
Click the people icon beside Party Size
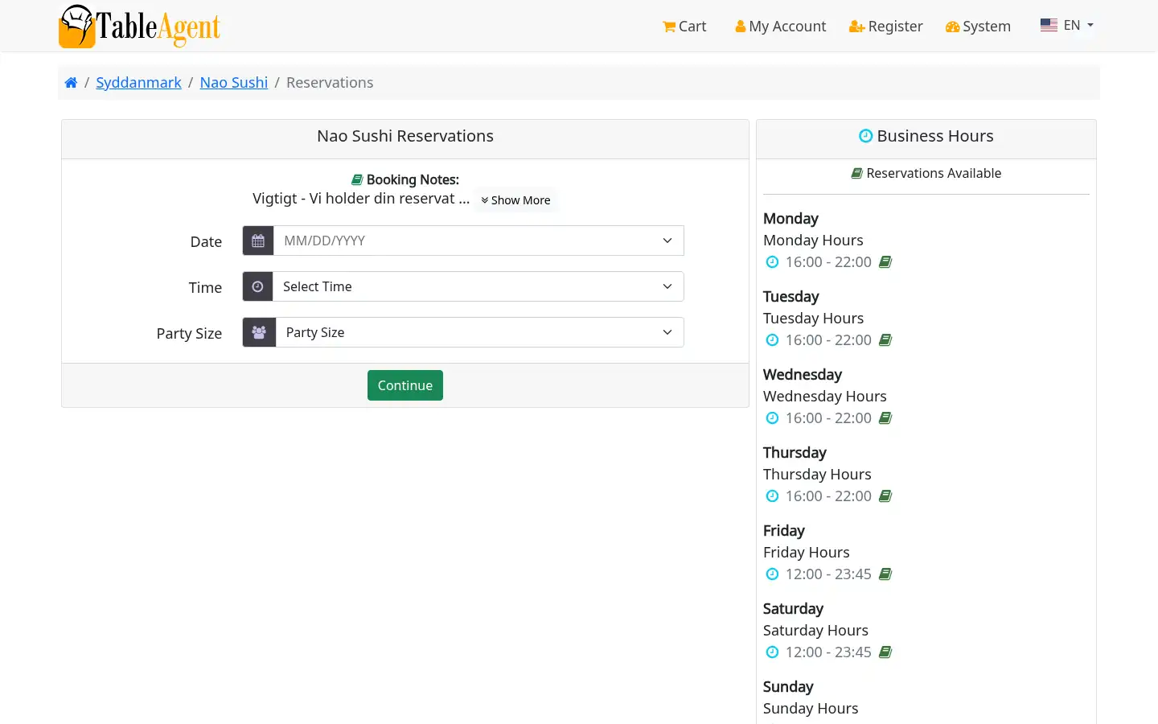coord(259,332)
